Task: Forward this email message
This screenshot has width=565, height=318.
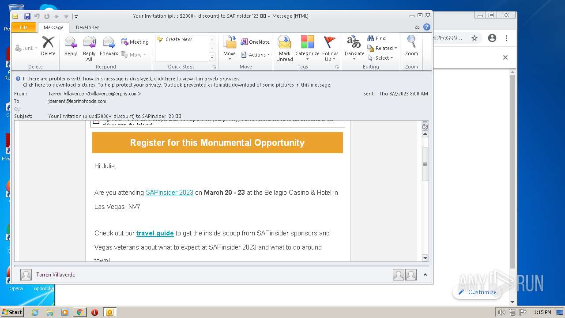Action: click(x=109, y=46)
